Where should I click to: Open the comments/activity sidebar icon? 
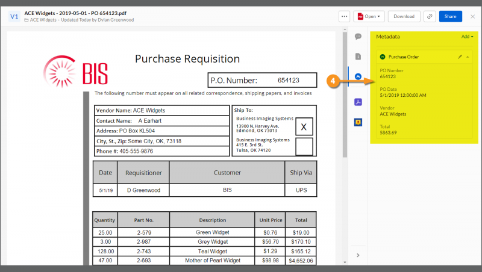358,37
